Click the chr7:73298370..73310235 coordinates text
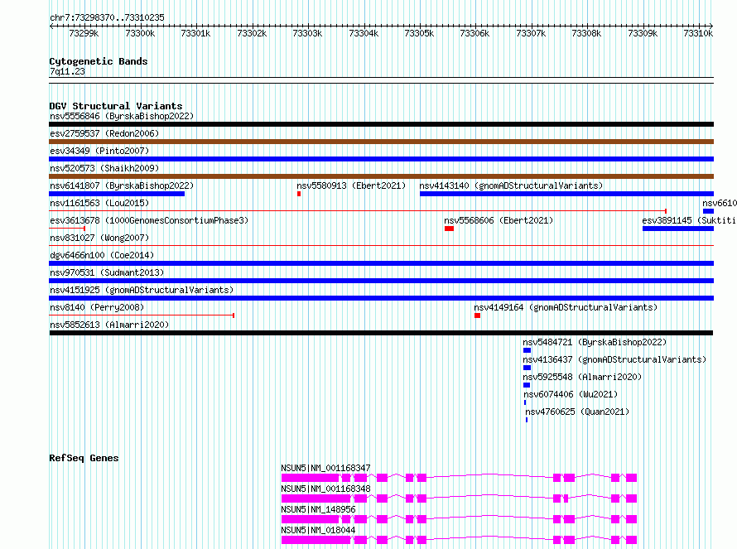This screenshot has height=549, width=737. [x=107, y=17]
